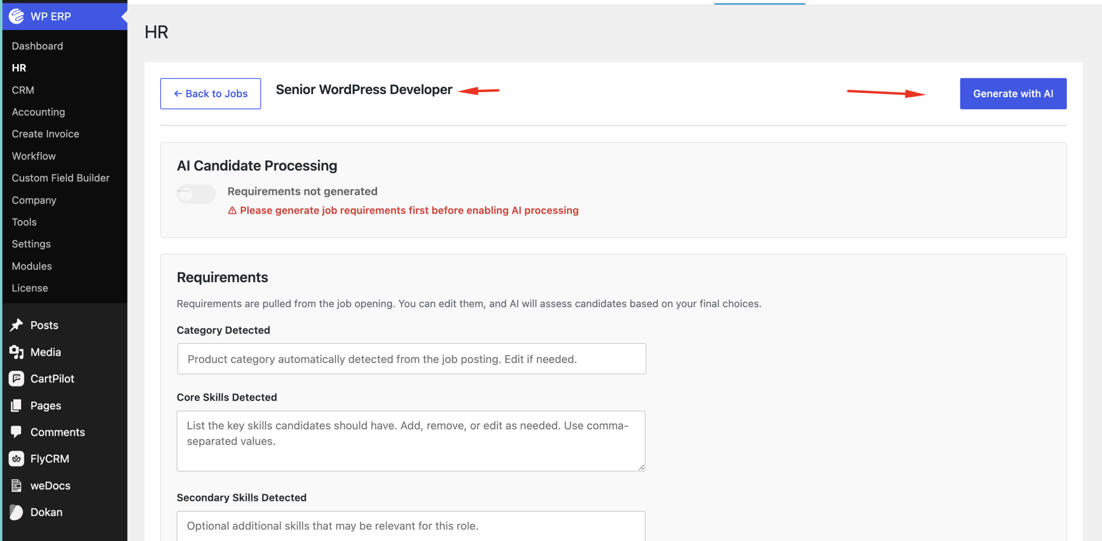
Task: Click the Pages icon in sidebar
Action: [x=16, y=406]
